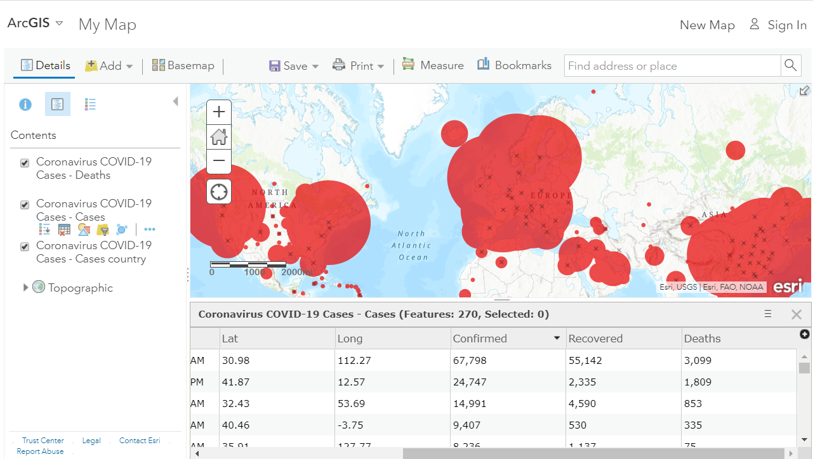
Task: Select the Long cell -3.75
Action: (x=393, y=425)
